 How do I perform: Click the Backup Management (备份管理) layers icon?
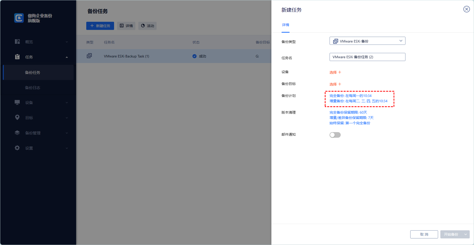[17, 133]
